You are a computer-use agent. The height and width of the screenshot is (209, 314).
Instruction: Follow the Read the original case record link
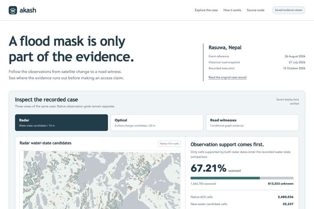point(227,77)
